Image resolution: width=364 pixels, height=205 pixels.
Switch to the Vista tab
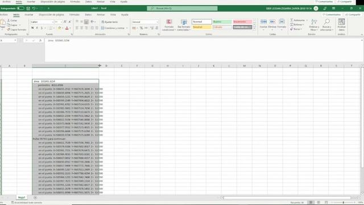[x=113, y=15]
